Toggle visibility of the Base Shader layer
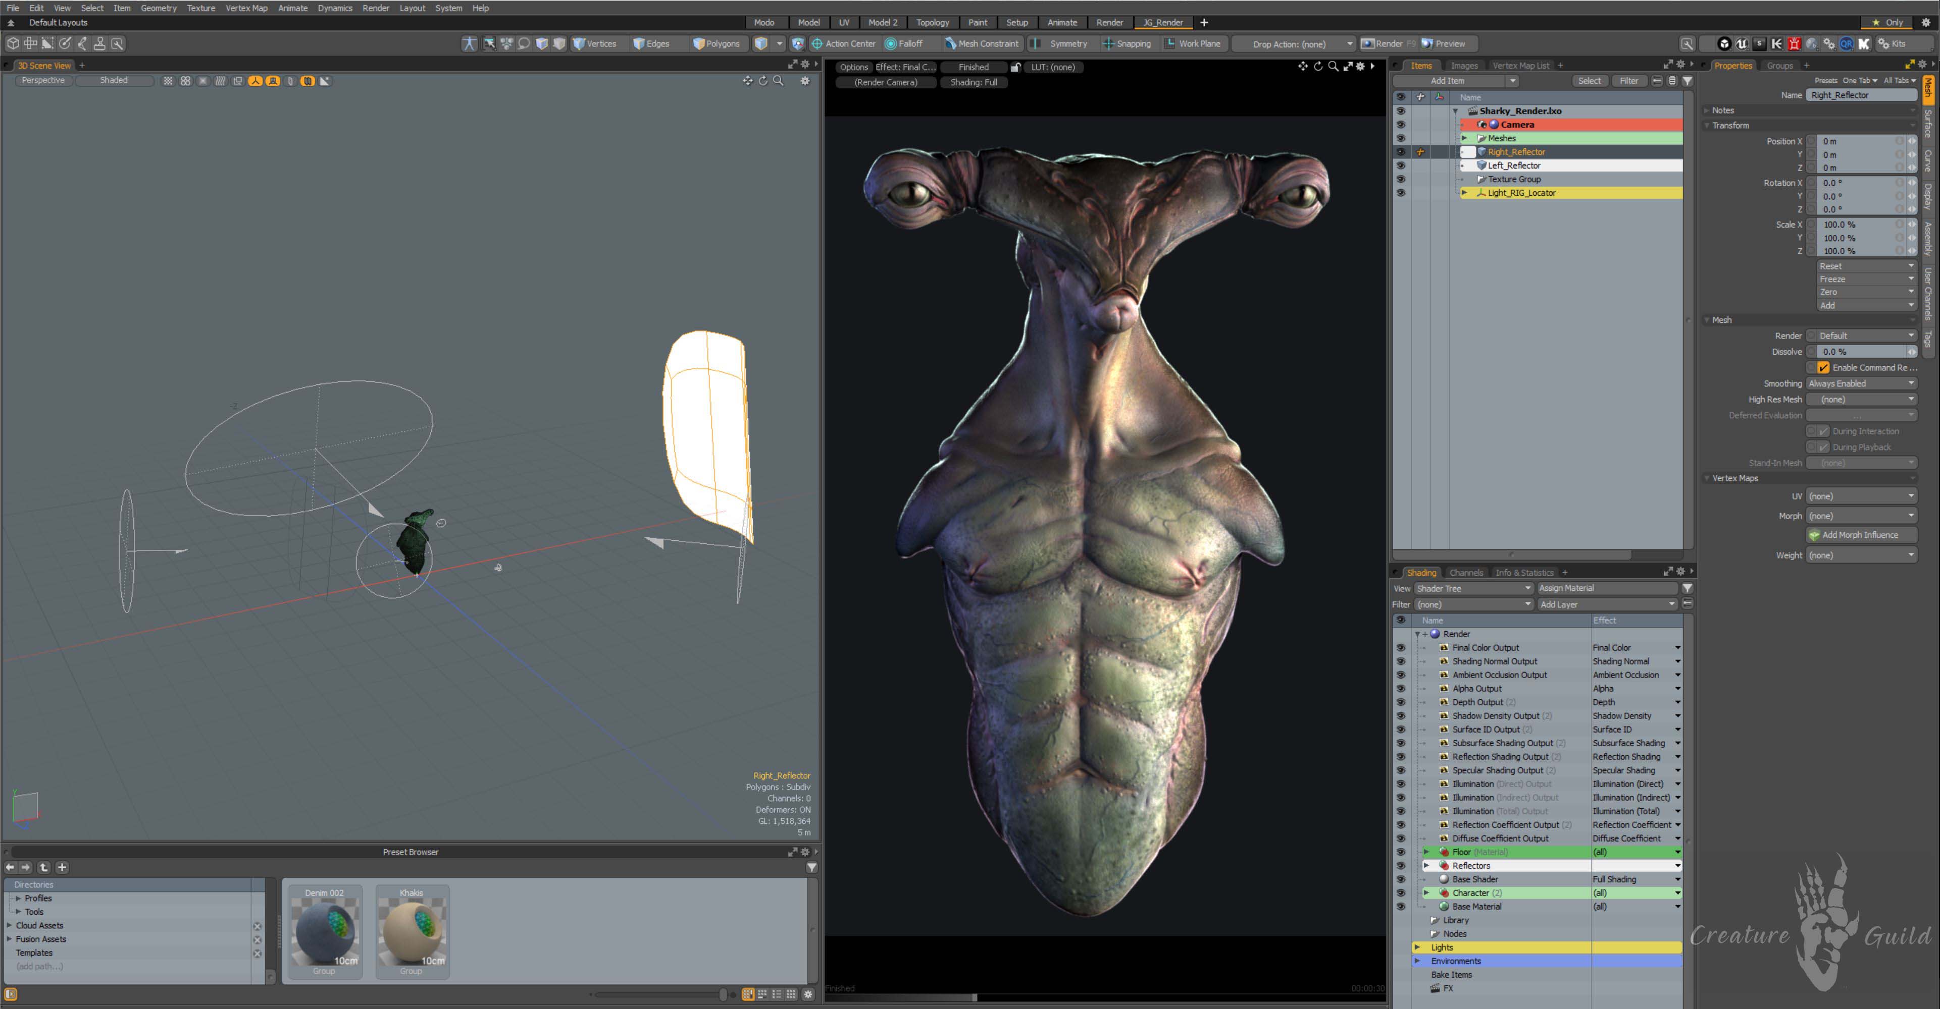 click(x=1400, y=879)
